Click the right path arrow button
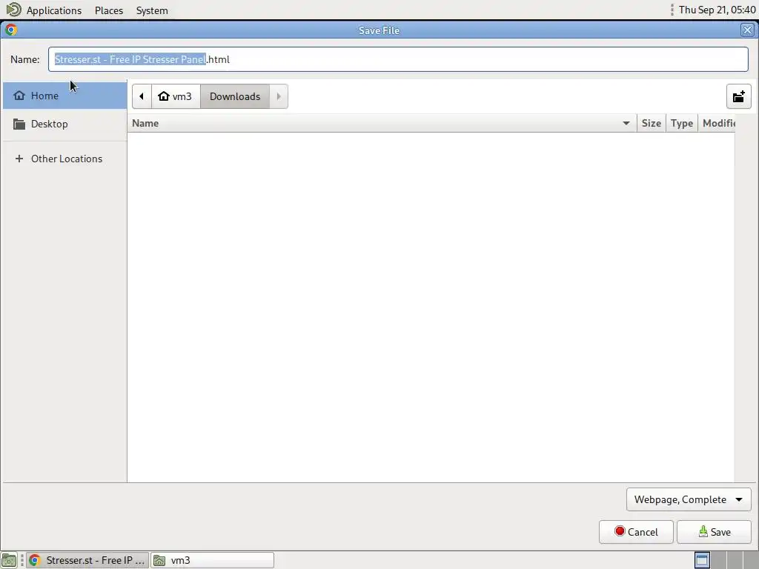The height and width of the screenshot is (569, 759). tap(279, 96)
